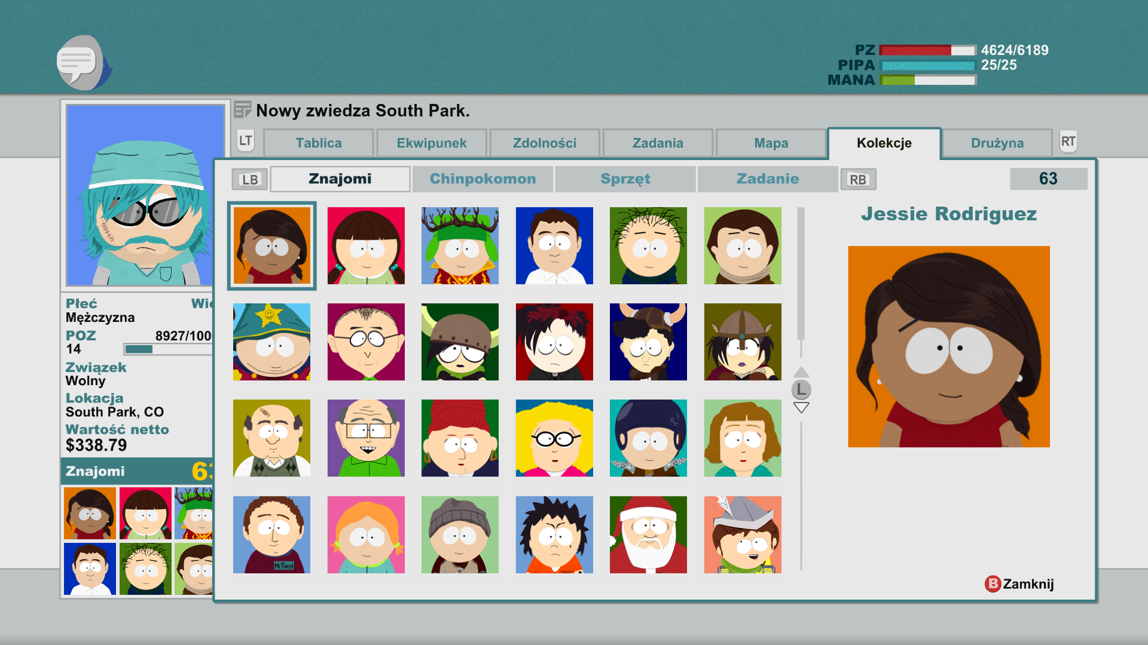The height and width of the screenshot is (645, 1148).
Task: Select blonde curly-haired woman with glasses
Action: pos(554,438)
